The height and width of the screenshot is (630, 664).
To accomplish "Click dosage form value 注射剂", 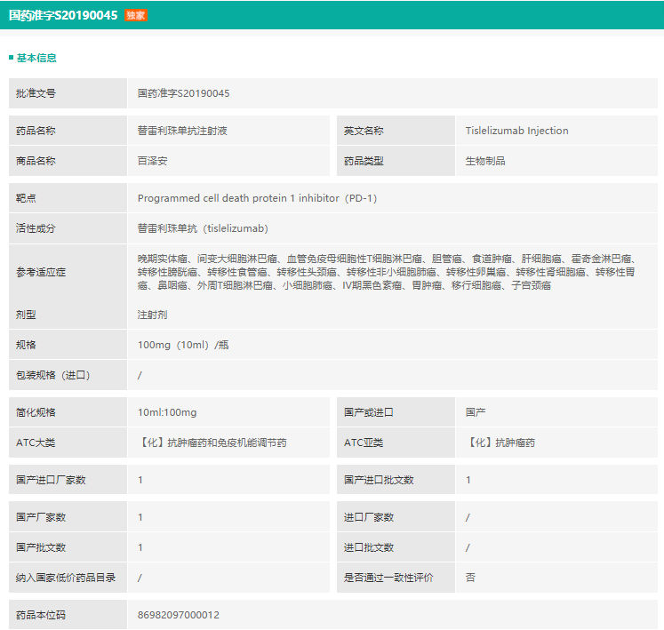I will 153,315.
